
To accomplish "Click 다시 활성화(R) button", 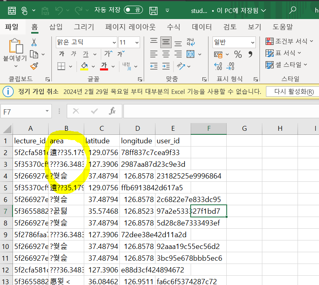I will pos(294,92).
